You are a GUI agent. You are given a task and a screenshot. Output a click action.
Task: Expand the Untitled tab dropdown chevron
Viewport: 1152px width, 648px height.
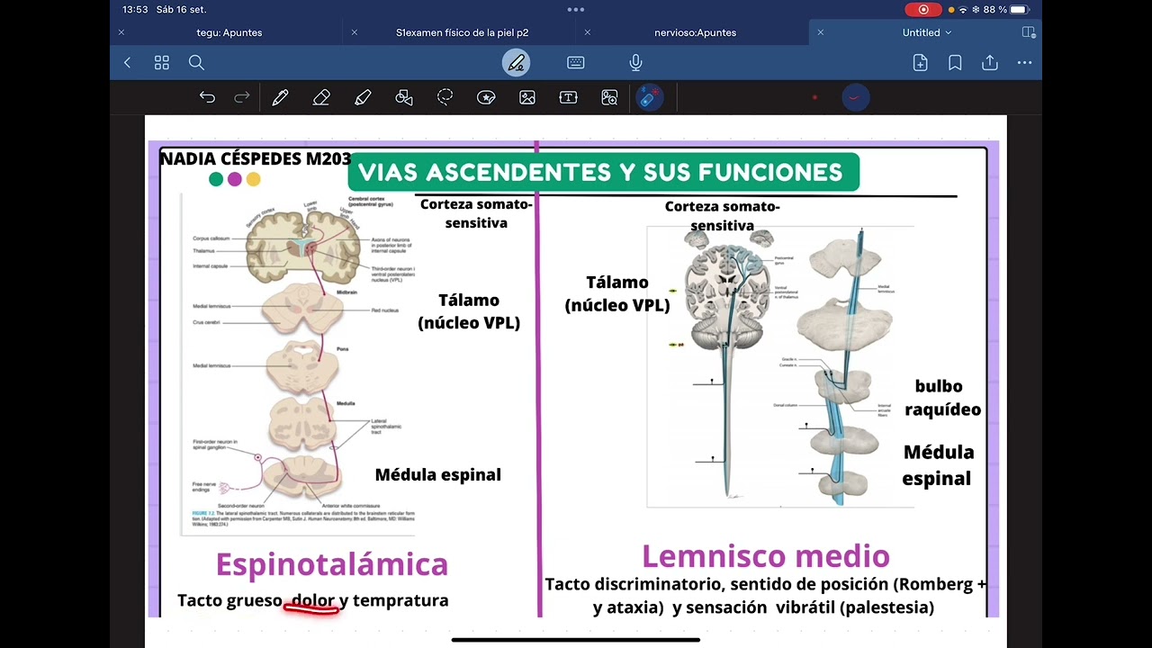[948, 32]
